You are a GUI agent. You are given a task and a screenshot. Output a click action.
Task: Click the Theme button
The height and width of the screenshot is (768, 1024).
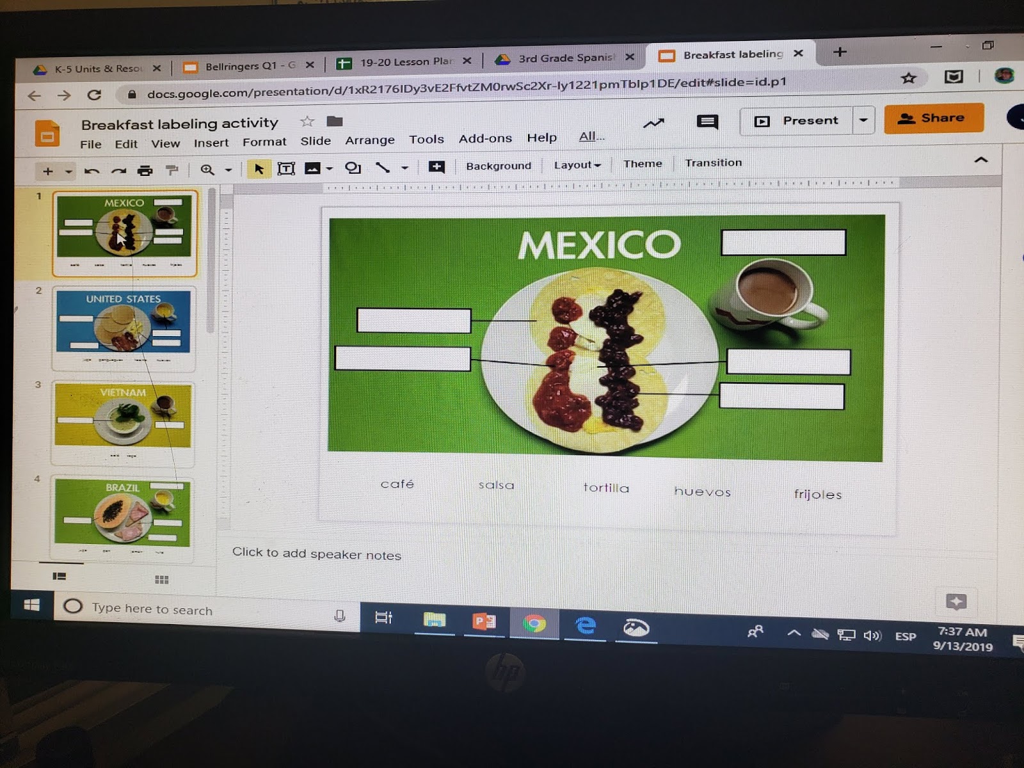pyautogui.click(x=643, y=164)
